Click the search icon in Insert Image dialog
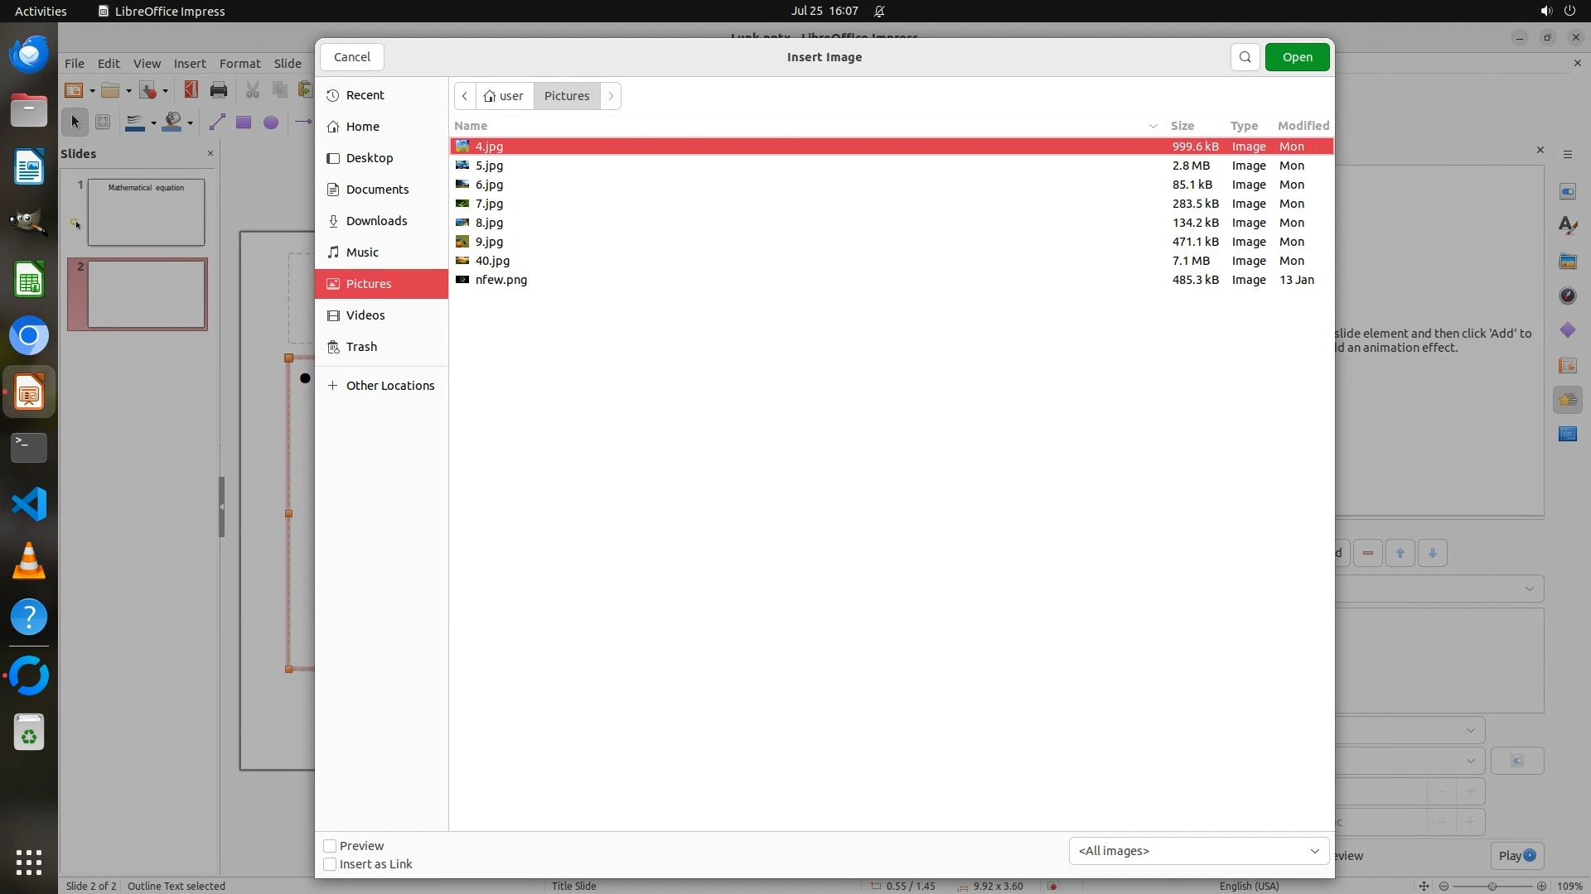This screenshot has width=1591, height=894. coord(1245,57)
